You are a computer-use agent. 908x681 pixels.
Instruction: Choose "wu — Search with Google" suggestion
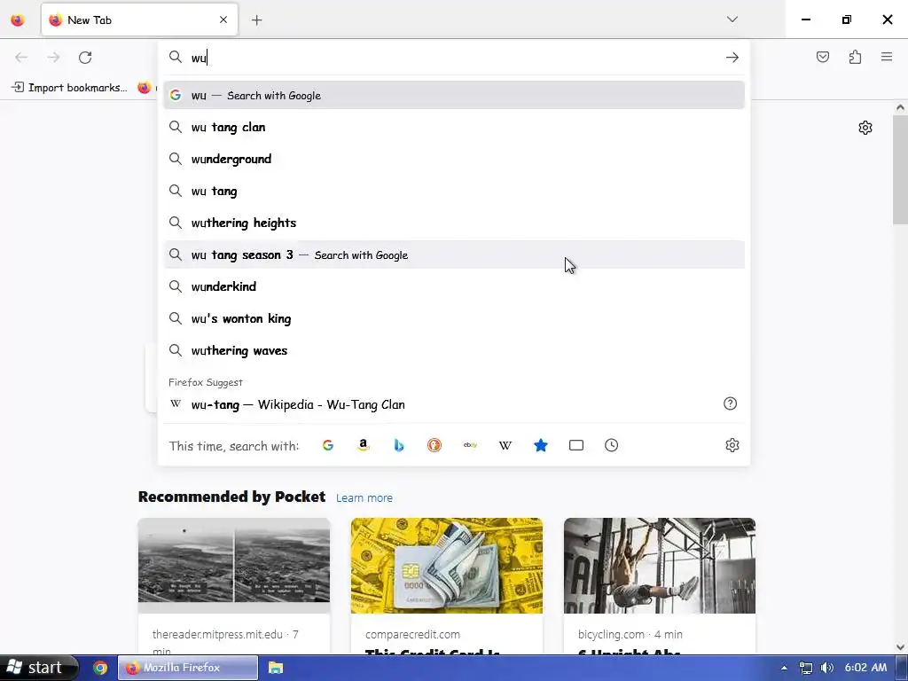[x=454, y=95]
